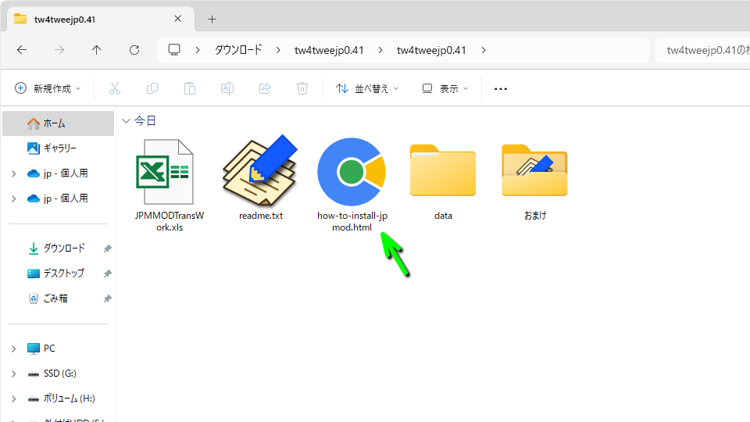This screenshot has height=422, width=750.
Task: Click the Paste clipboard icon
Action: click(190, 88)
